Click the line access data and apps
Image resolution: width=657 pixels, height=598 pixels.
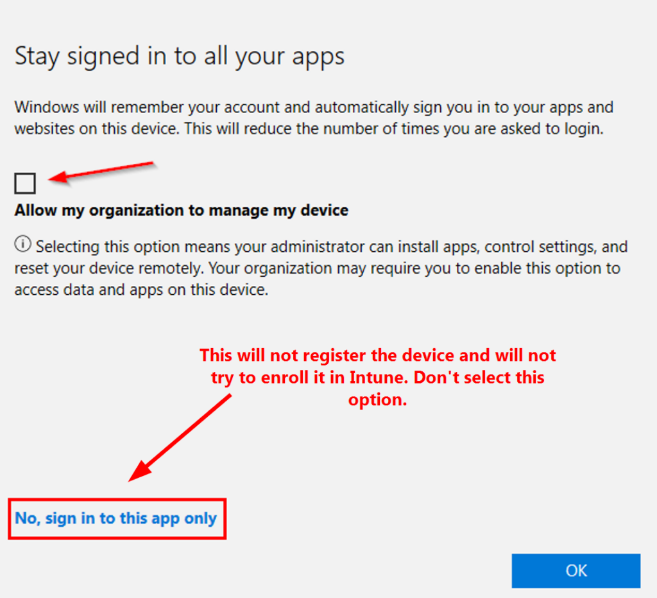point(141,290)
